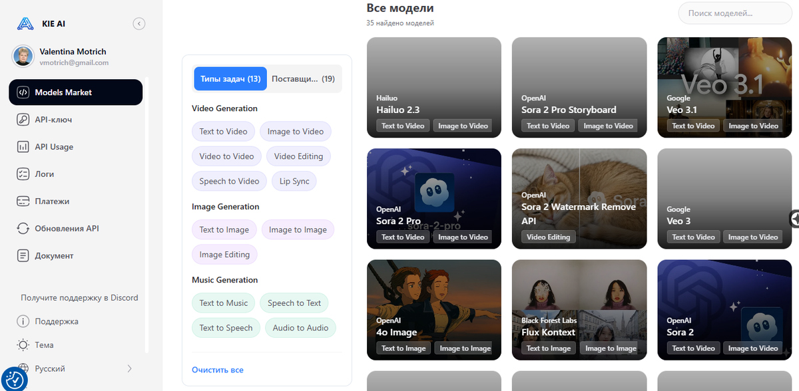Toggle the Video to Video filter chip

(x=227, y=156)
